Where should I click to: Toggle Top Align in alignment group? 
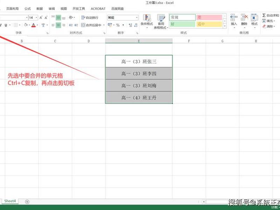tap(53, 17)
